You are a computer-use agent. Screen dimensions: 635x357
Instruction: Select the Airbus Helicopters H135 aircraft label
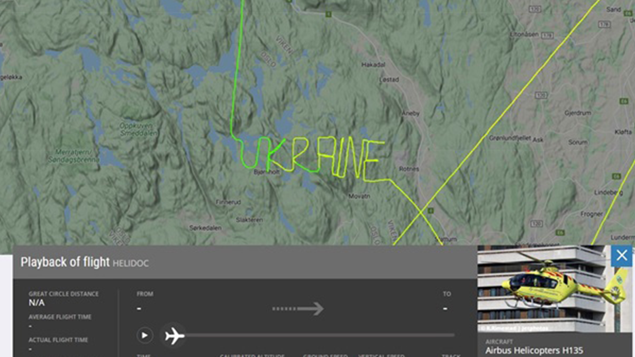534,350
